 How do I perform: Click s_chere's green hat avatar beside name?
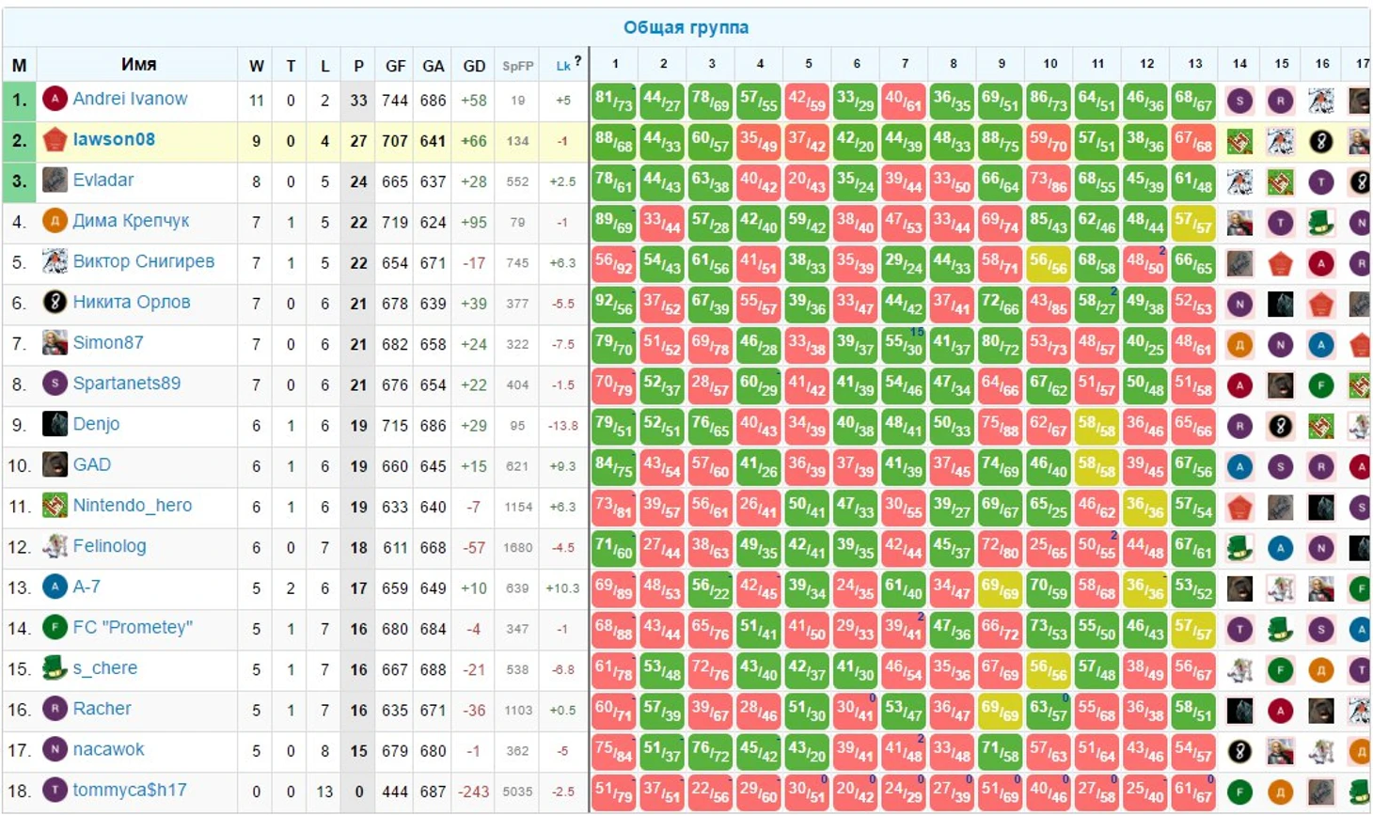55,668
